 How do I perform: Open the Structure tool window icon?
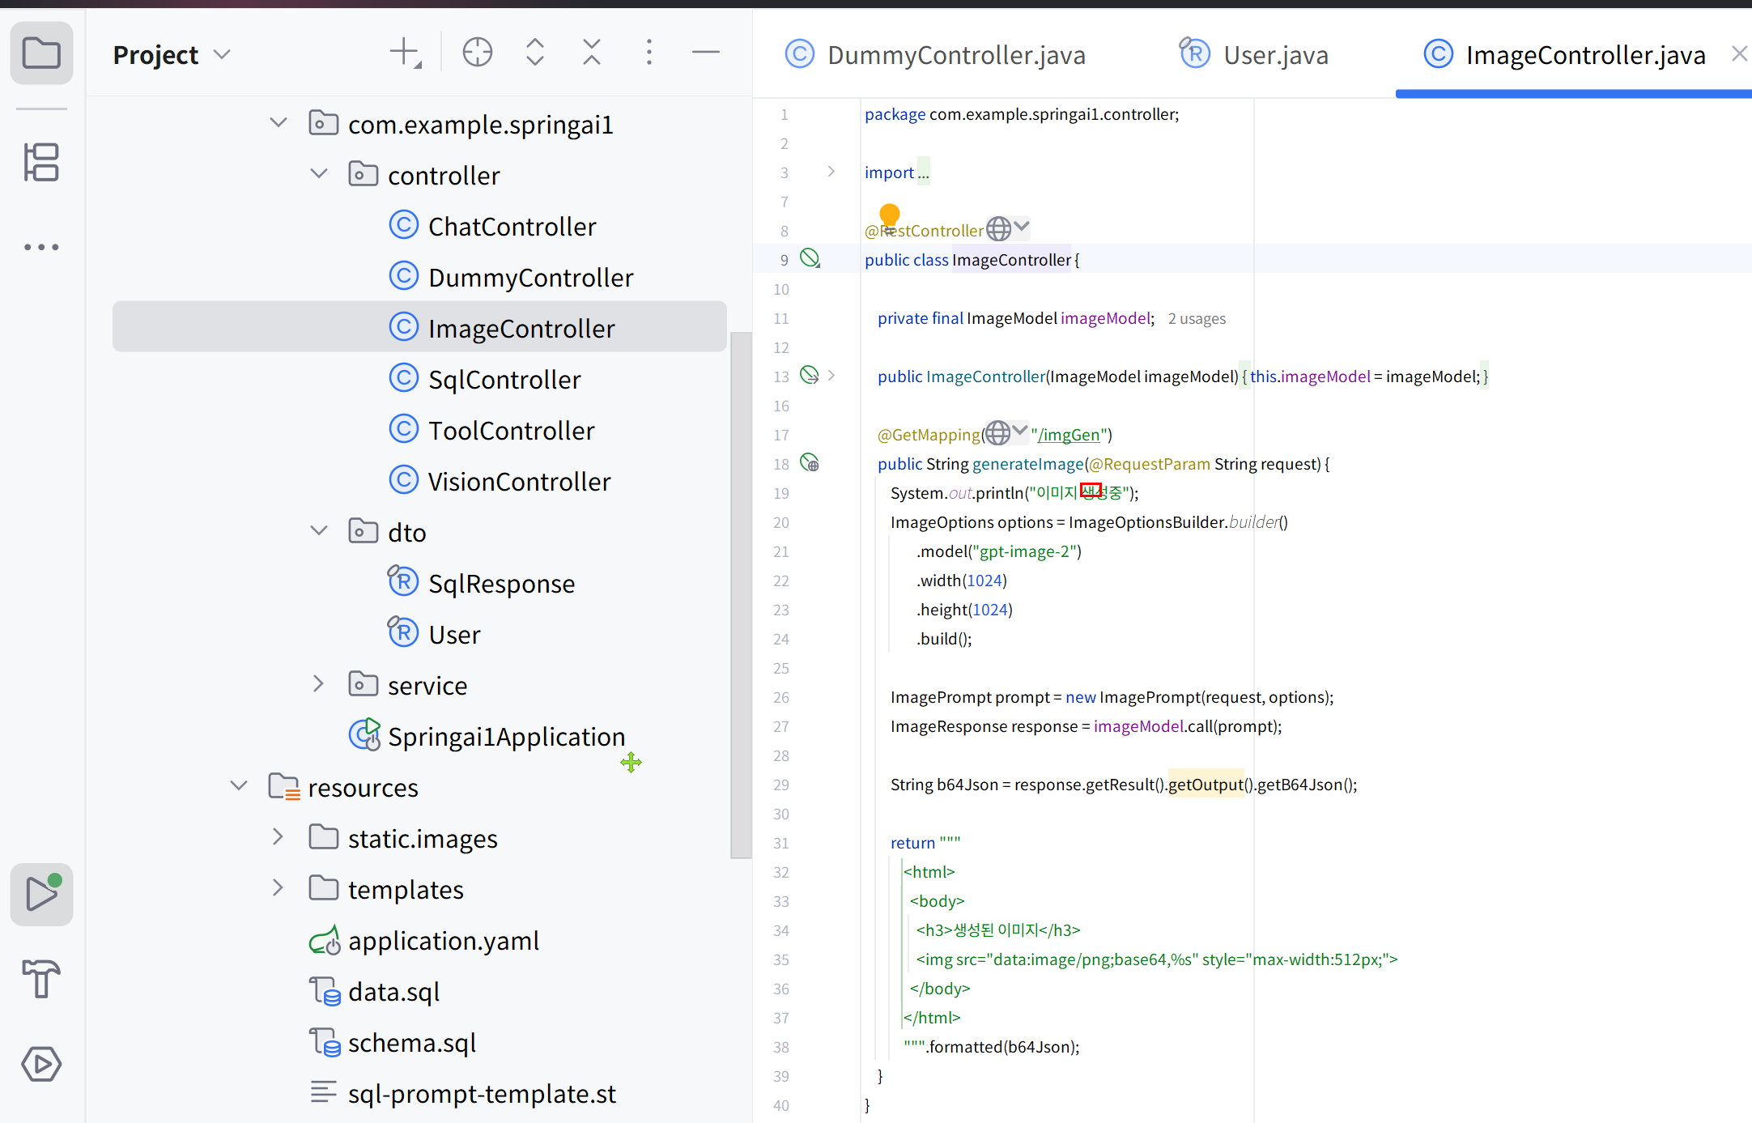(41, 162)
